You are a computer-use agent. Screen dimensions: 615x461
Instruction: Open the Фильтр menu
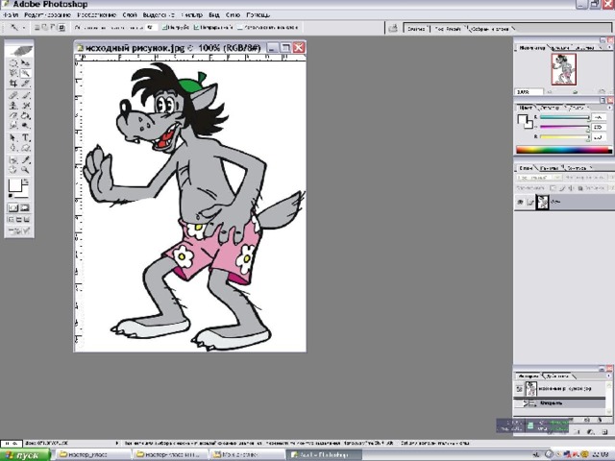[192, 15]
